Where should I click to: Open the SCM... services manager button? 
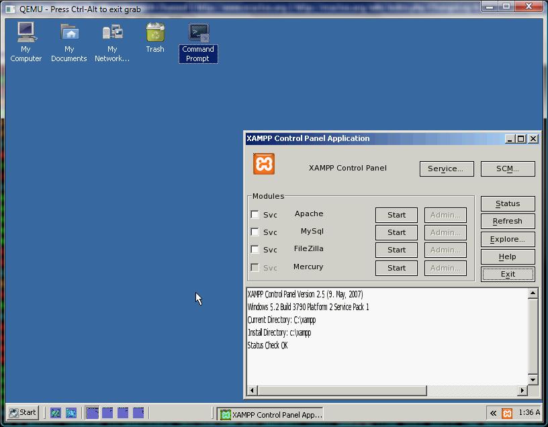[508, 169]
